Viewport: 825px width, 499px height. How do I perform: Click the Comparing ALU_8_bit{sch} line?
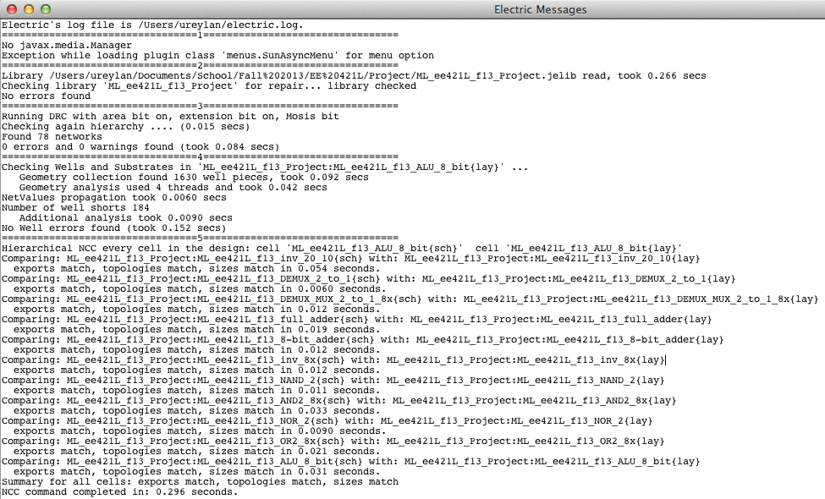pos(351,461)
